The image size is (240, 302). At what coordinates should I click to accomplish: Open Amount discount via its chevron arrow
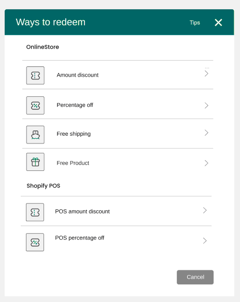click(206, 74)
